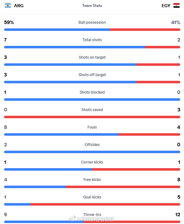184x224 pixels.
Task: Select the ARG team name
Action: (19, 6)
